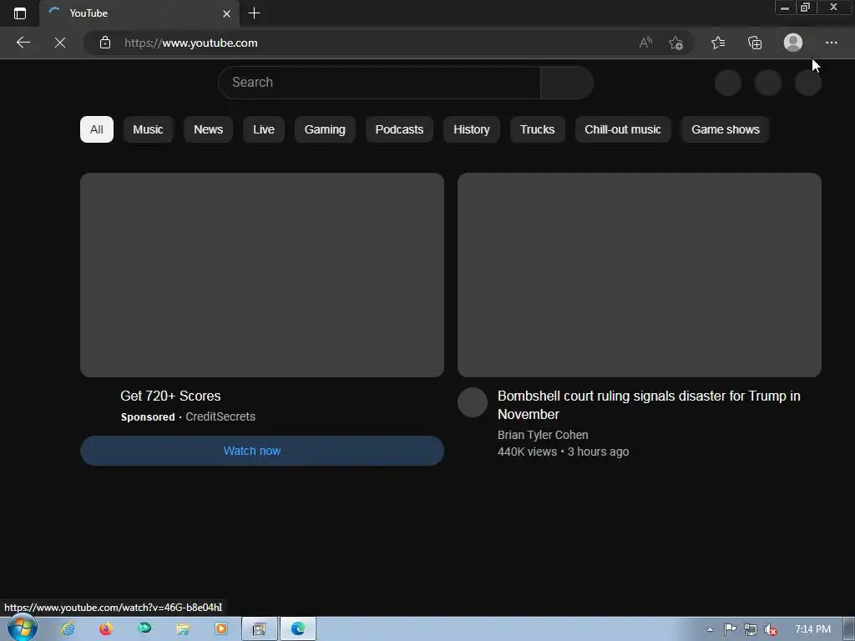855x641 pixels.
Task: Open the sponsored CreditSecrets video thumbnail
Action: [261, 275]
